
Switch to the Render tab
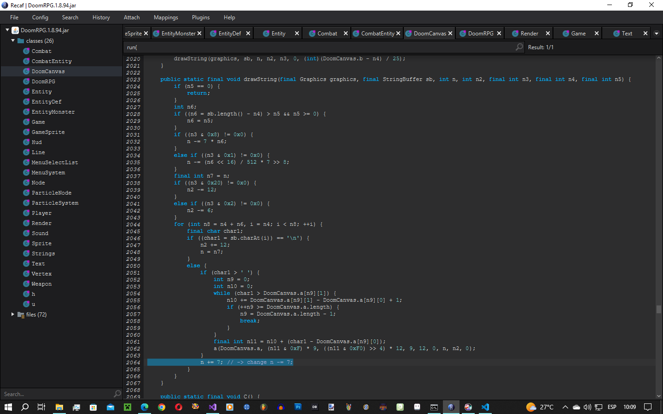[529, 34]
